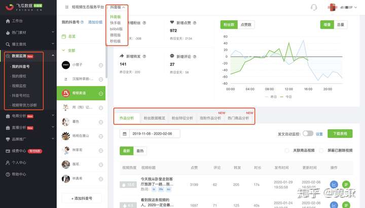
Task: Choose 微视版 from platform dropdown
Action: click(115, 35)
